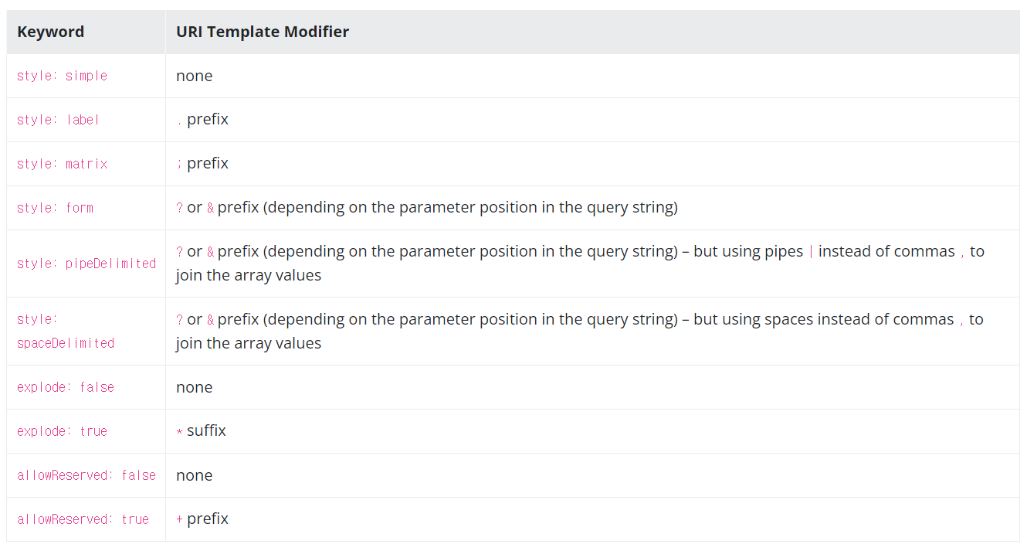Click the Keyword column header
This screenshot has width=1027, height=551.
pyautogui.click(x=50, y=32)
